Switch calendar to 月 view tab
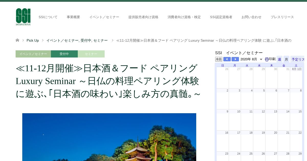 (286, 59)
